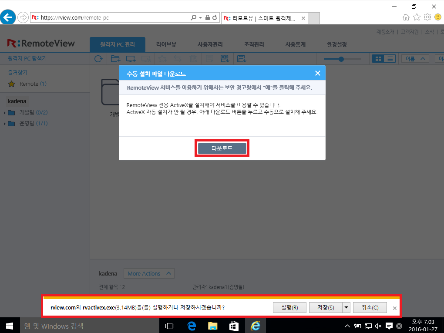Click the feedback smiley icon
Image resolution: width=444 pixels, height=333 pixels.
click(438, 17)
